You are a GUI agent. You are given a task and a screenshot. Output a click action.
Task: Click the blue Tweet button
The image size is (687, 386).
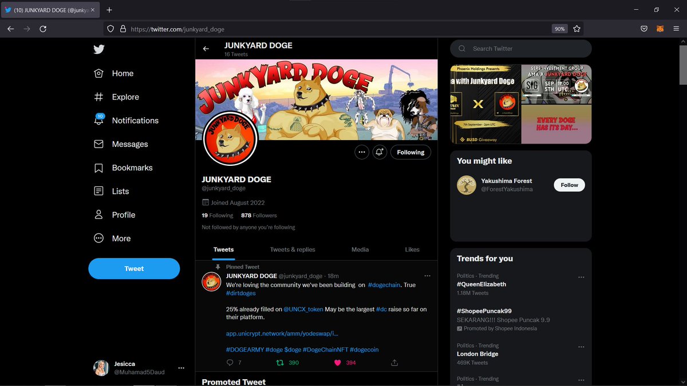click(x=134, y=268)
